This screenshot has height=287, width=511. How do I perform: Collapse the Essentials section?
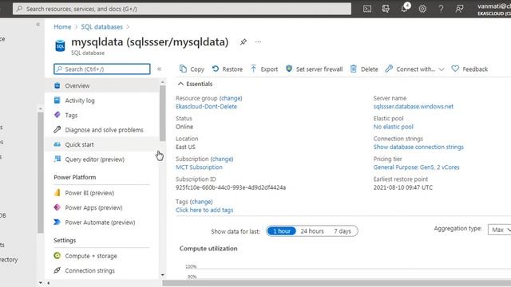[195, 84]
